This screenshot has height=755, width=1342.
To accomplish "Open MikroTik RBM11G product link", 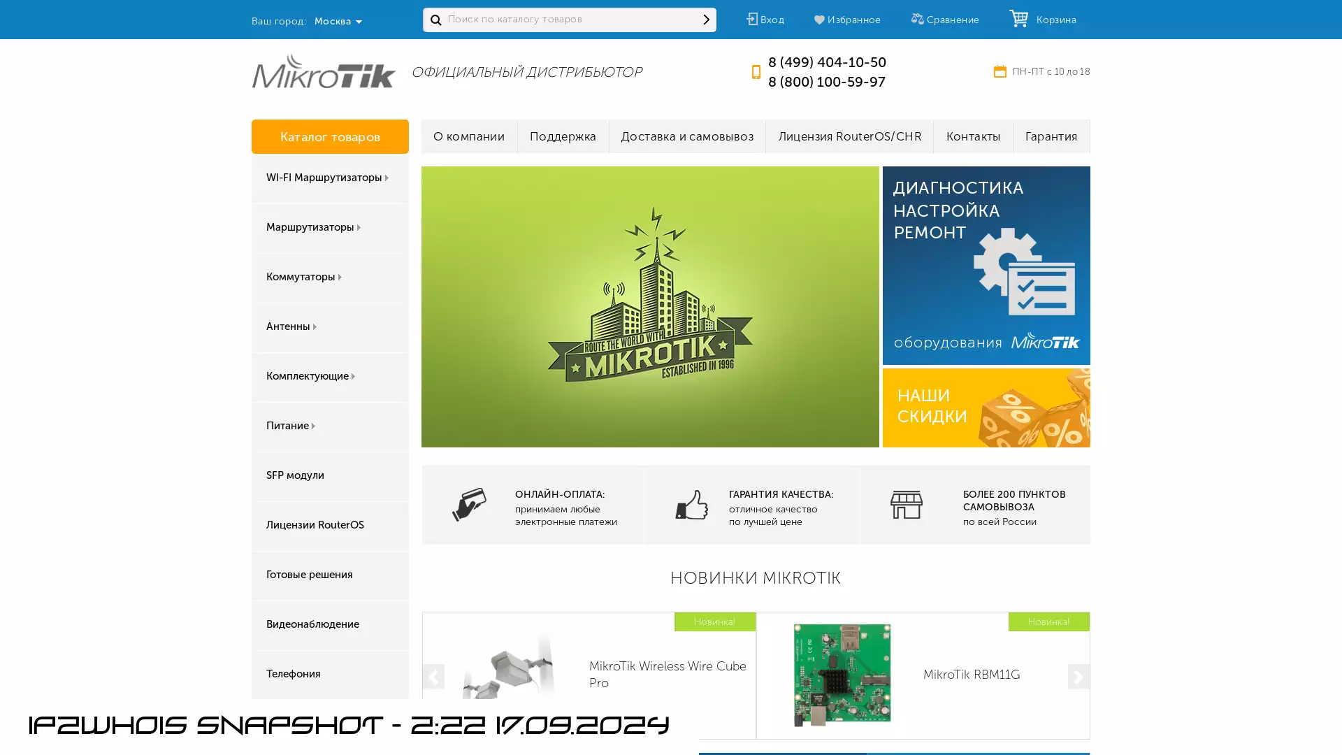I will pos(972,675).
